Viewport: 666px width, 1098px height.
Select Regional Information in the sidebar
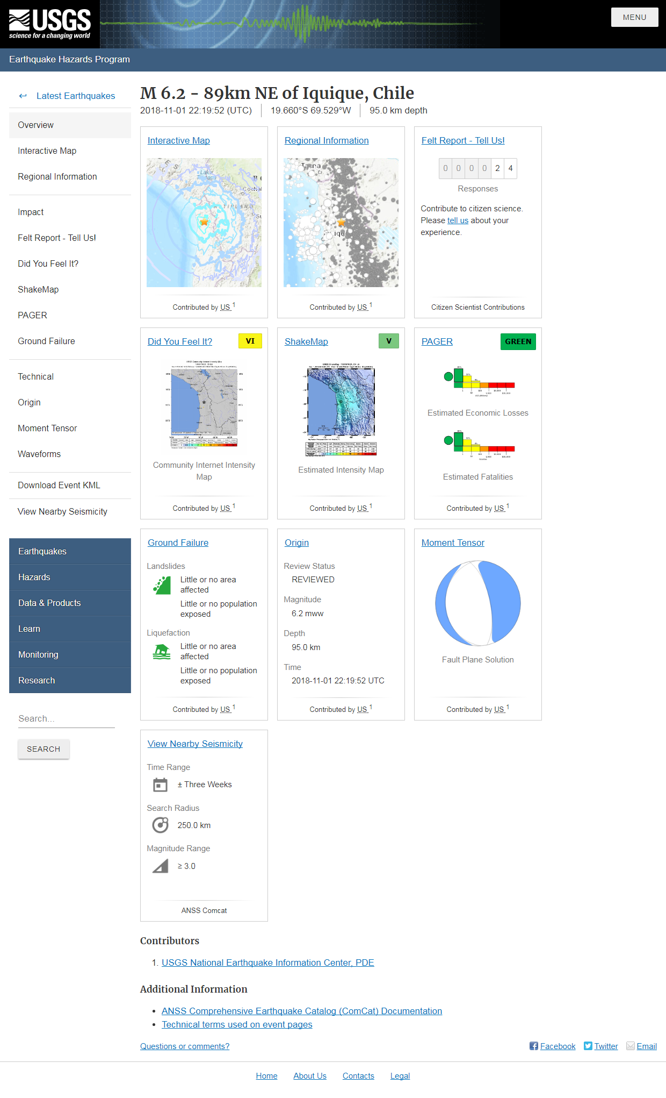point(70,176)
